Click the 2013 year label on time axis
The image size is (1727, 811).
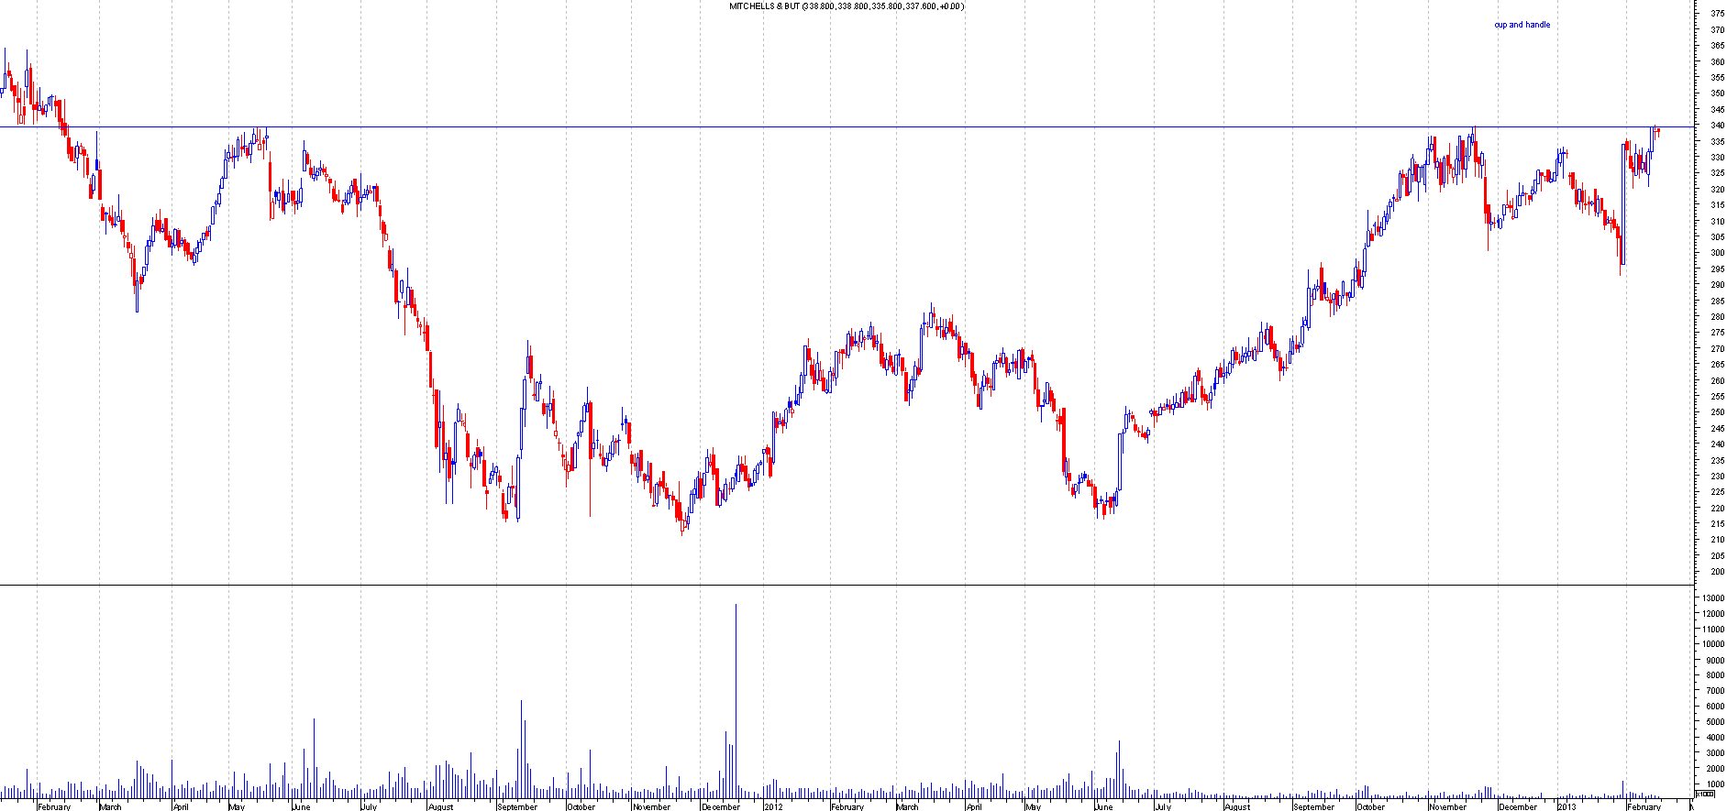pyautogui.click(x=1567, y=806)
